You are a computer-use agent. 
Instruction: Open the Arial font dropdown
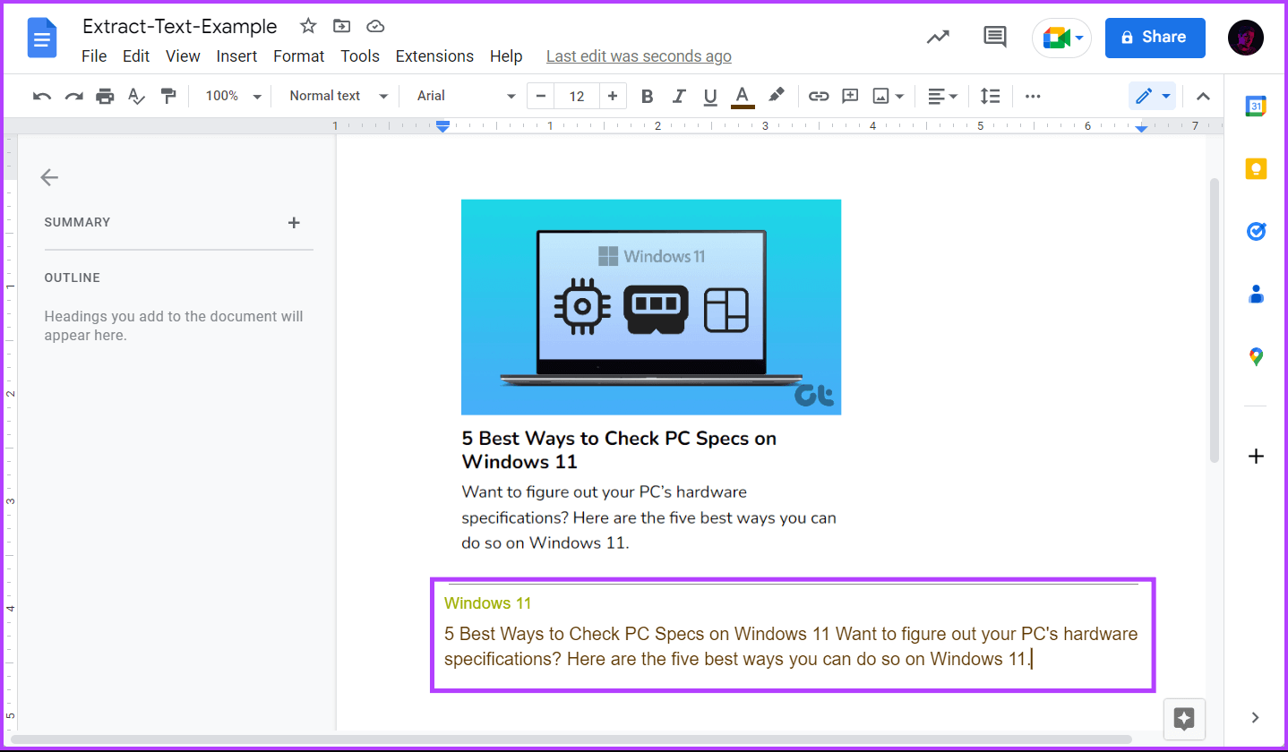pos(466,96)
